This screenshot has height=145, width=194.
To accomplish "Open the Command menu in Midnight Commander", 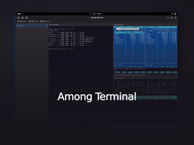I will point(135,27).
